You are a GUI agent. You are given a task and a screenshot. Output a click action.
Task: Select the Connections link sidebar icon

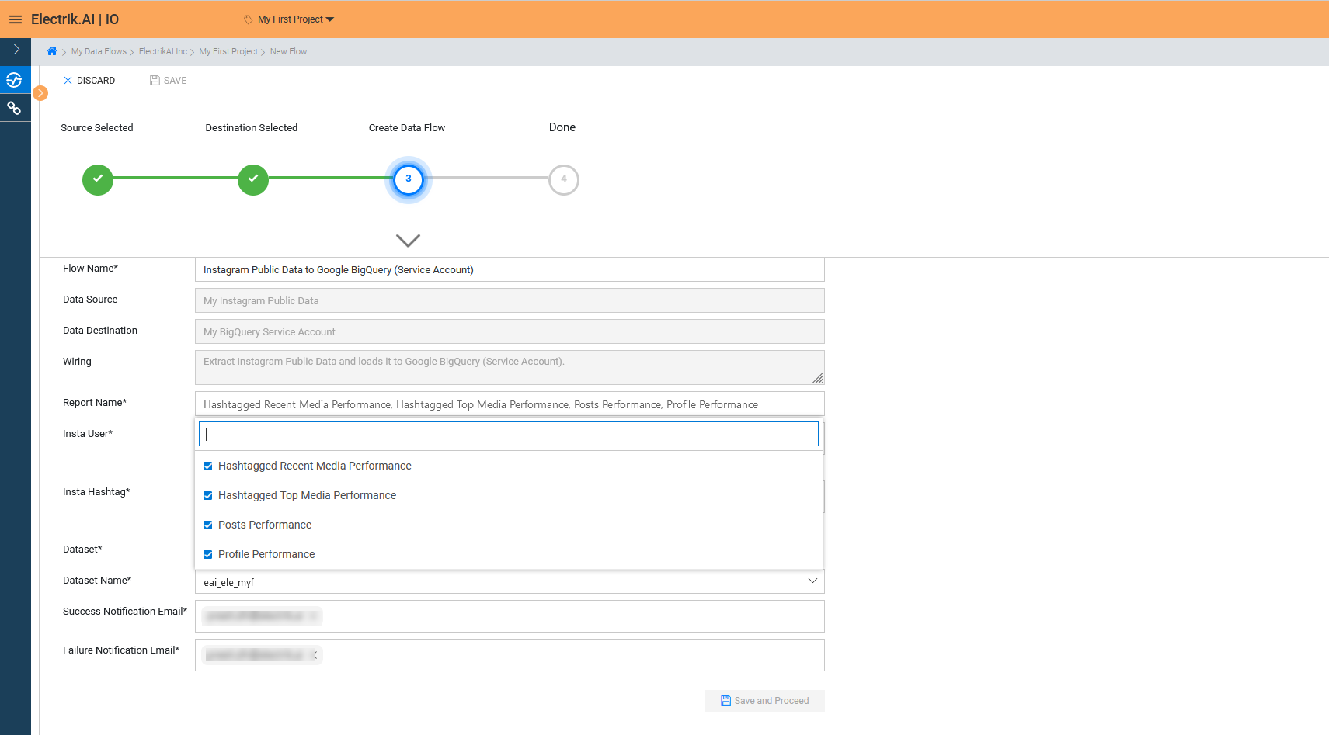tap(15, 108)
